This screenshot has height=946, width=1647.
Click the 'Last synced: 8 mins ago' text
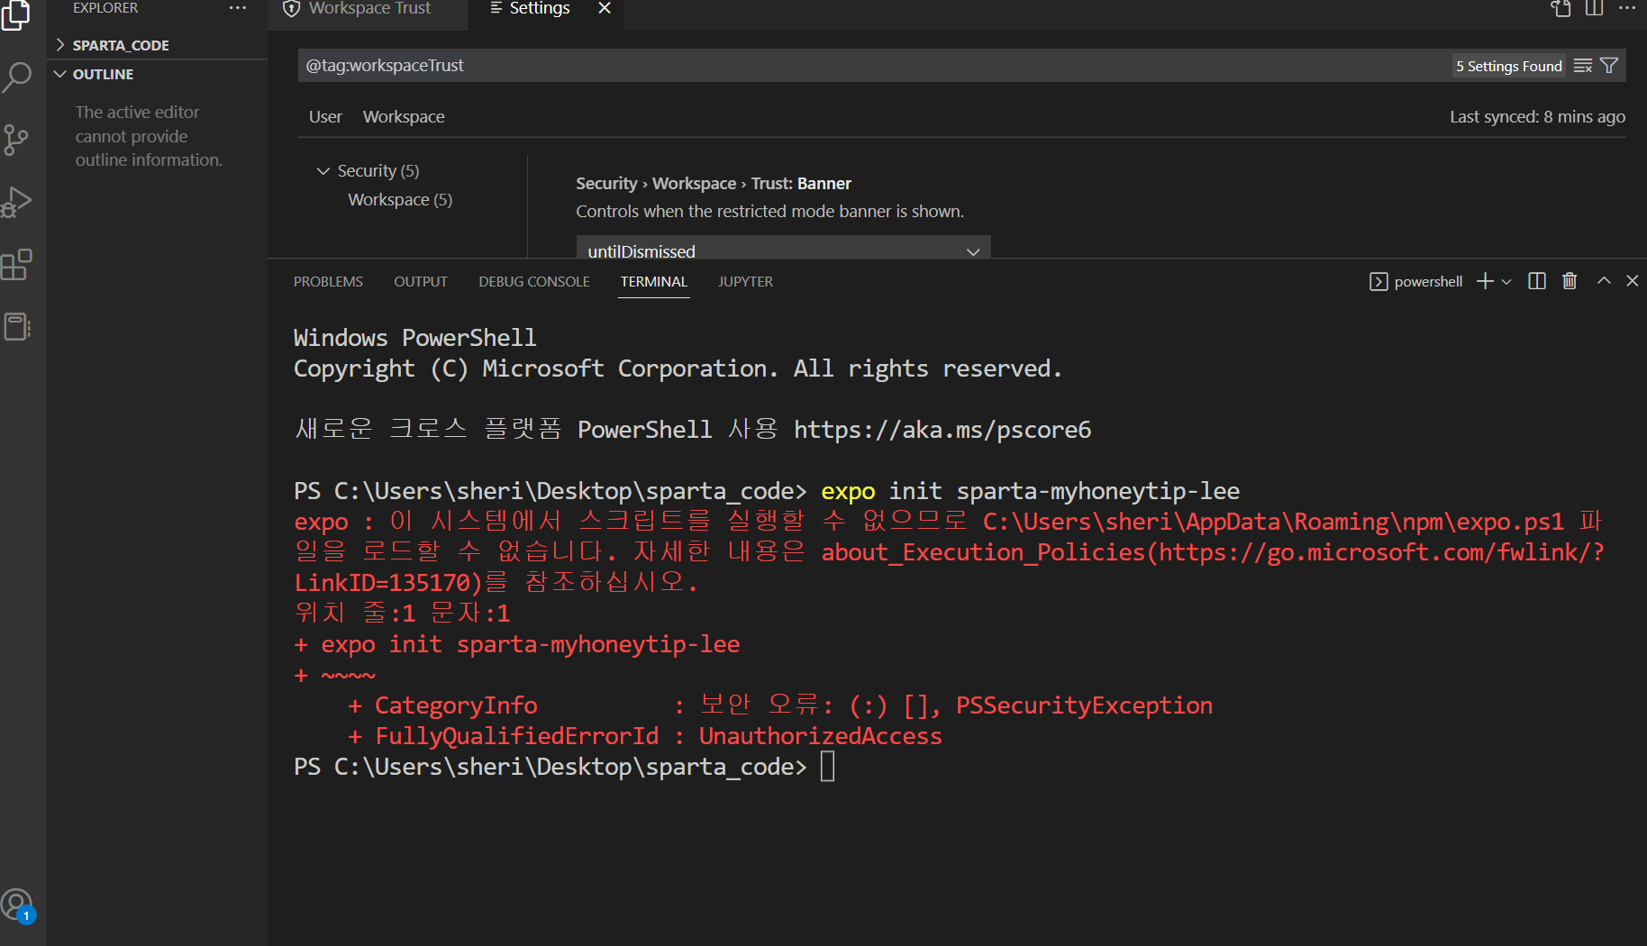point(1537,117)
